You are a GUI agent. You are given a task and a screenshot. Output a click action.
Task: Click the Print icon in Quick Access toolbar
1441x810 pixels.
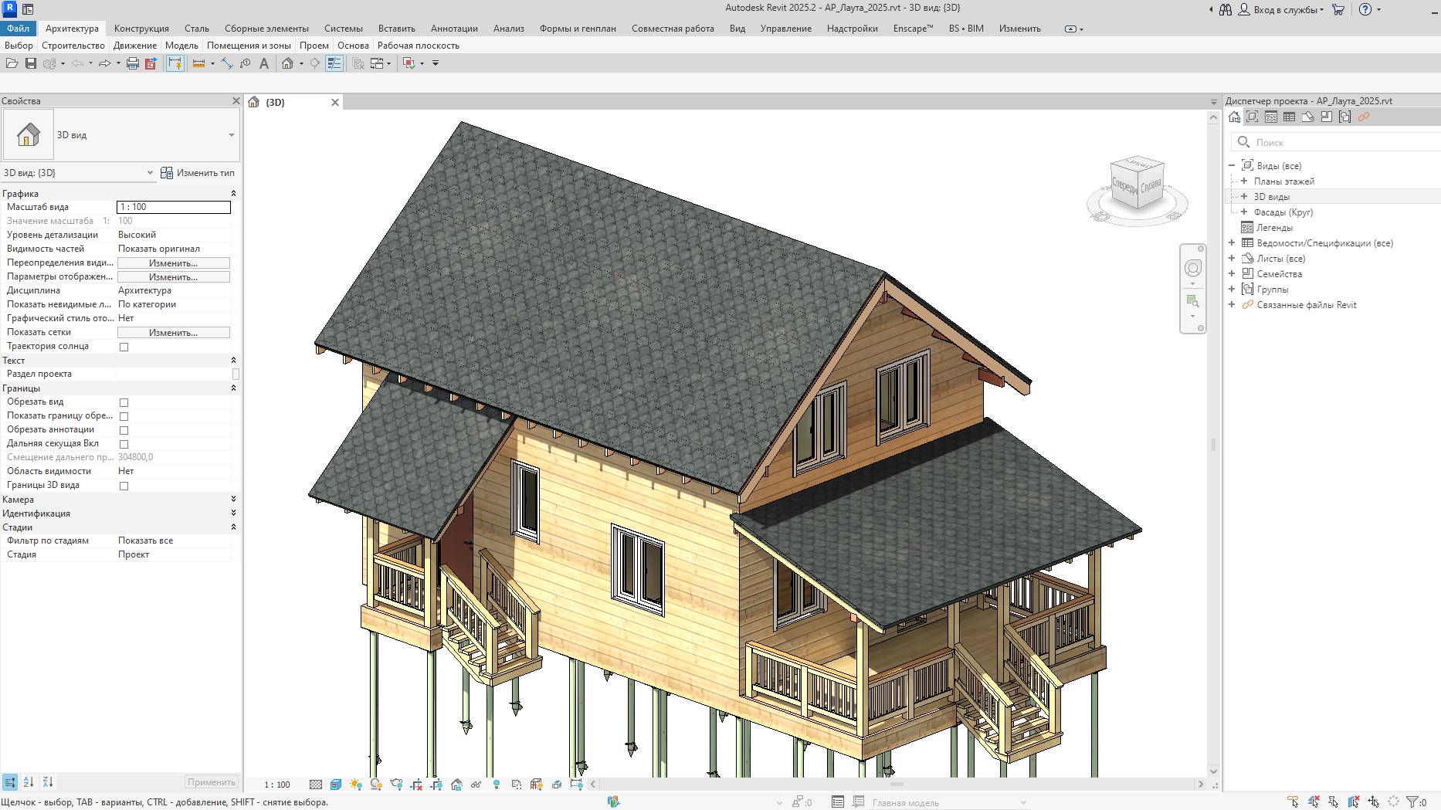pos(132,63)
